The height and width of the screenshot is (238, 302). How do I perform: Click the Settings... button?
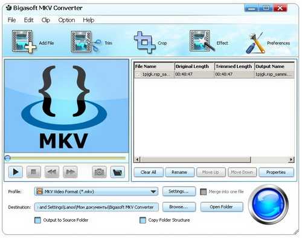179,191
